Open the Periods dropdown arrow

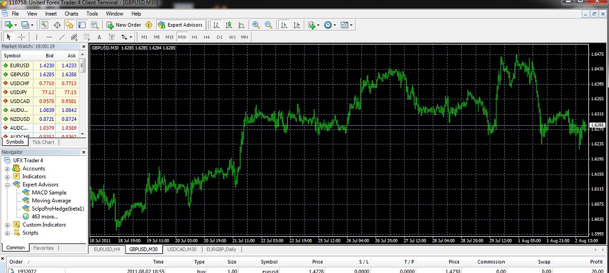[x=335, y=25]
